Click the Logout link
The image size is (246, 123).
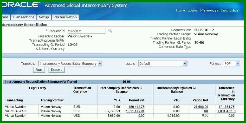[x=193, y=10]
